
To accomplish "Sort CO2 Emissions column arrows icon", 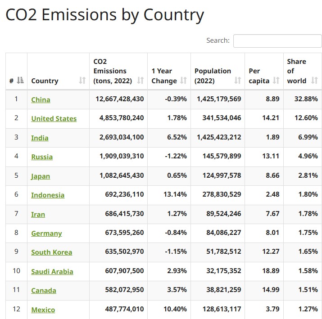I will [141, 80].
